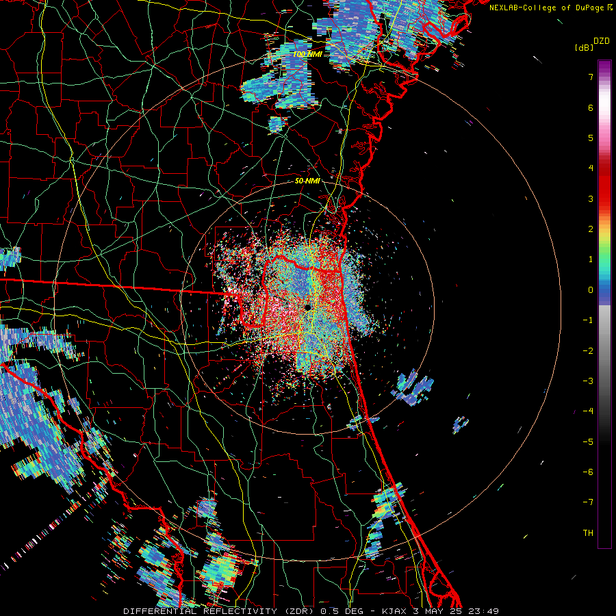Click the -6 tick label on the ZDR scale
Image resolution: width=616 pixels, height=616 pixels.
click(588, 472)
